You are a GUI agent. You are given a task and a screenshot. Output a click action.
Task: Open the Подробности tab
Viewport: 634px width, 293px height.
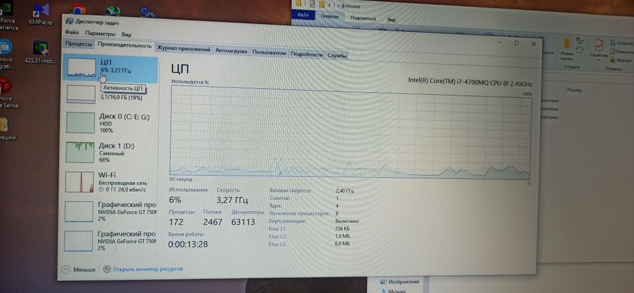[306, 55]
